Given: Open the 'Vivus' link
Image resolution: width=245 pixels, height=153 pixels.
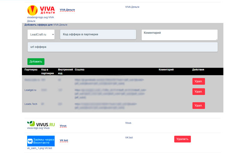Looking at the screenshot, I should (63, 126).
